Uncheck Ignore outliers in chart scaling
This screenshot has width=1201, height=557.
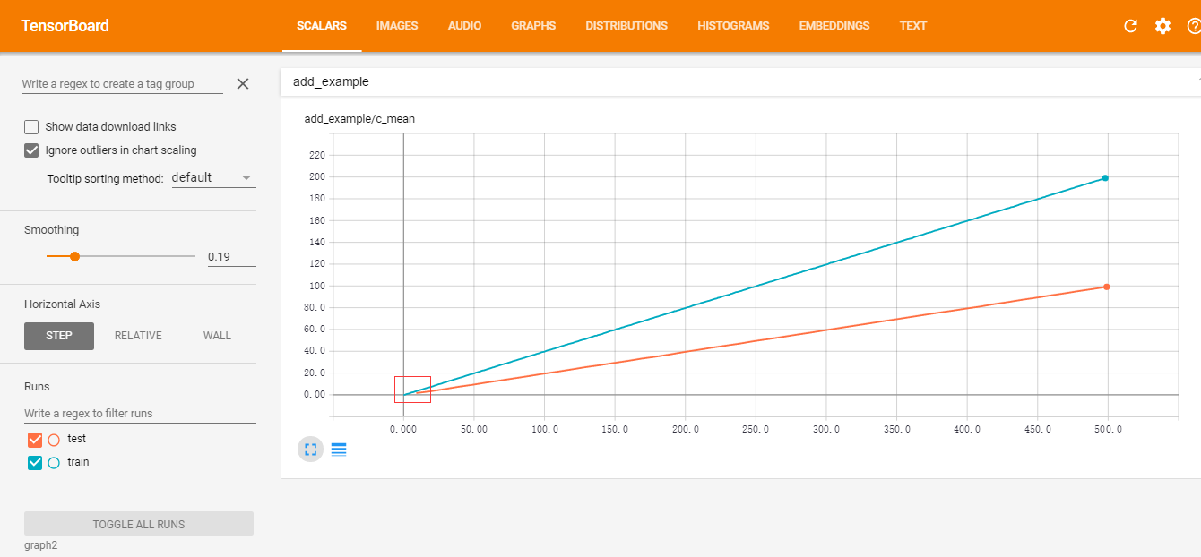[x=31, y=150]
